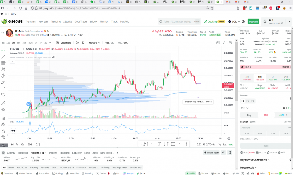Open the SOL chain selector dropdown

click(x=234, y=21)
